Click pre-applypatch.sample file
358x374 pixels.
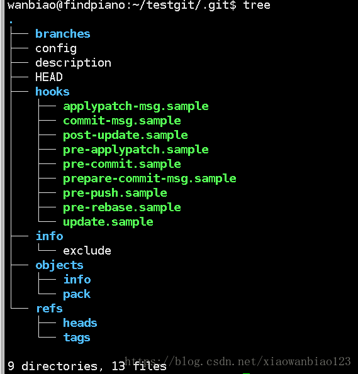click(x=136, y=150)
